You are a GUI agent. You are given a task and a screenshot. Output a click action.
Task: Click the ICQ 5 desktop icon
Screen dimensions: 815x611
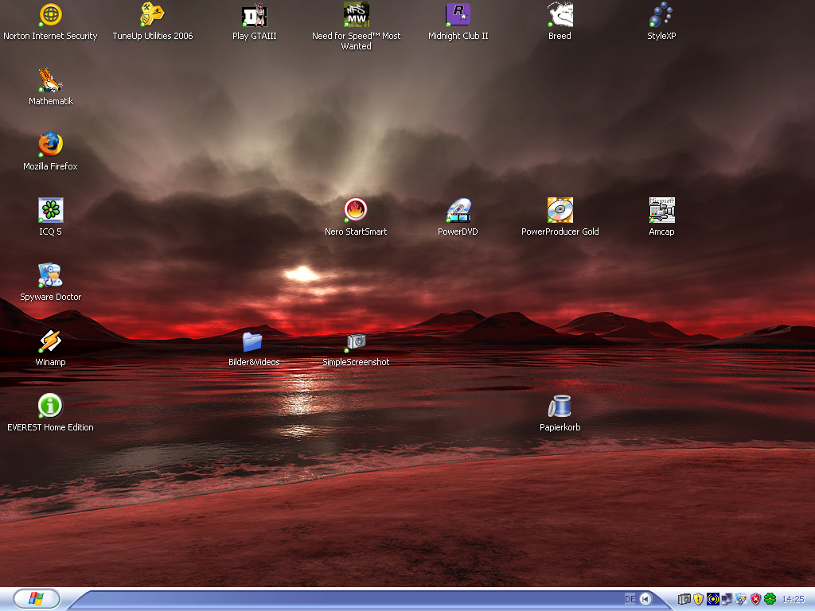click(51, 210)
